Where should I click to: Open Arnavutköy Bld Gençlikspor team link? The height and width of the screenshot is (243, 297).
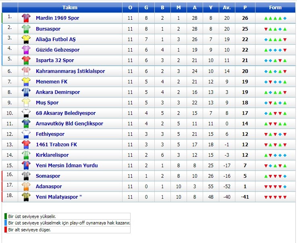pos(69,124)
